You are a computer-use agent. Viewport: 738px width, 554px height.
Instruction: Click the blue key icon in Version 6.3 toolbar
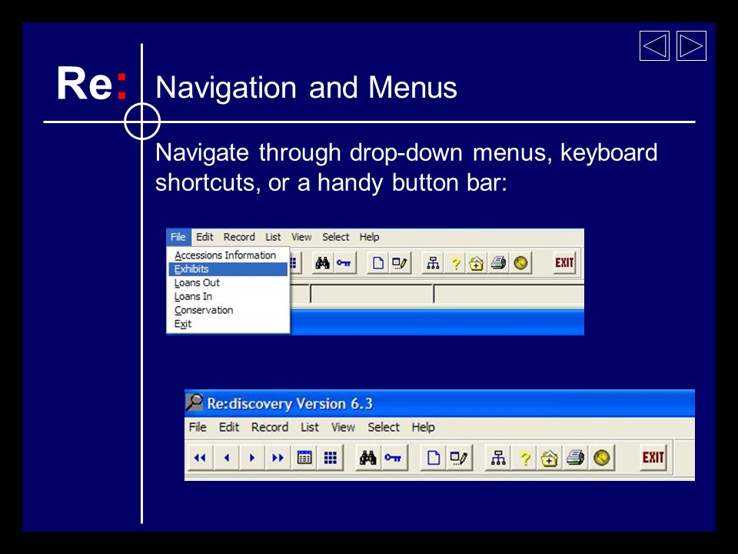coord(393,457)
